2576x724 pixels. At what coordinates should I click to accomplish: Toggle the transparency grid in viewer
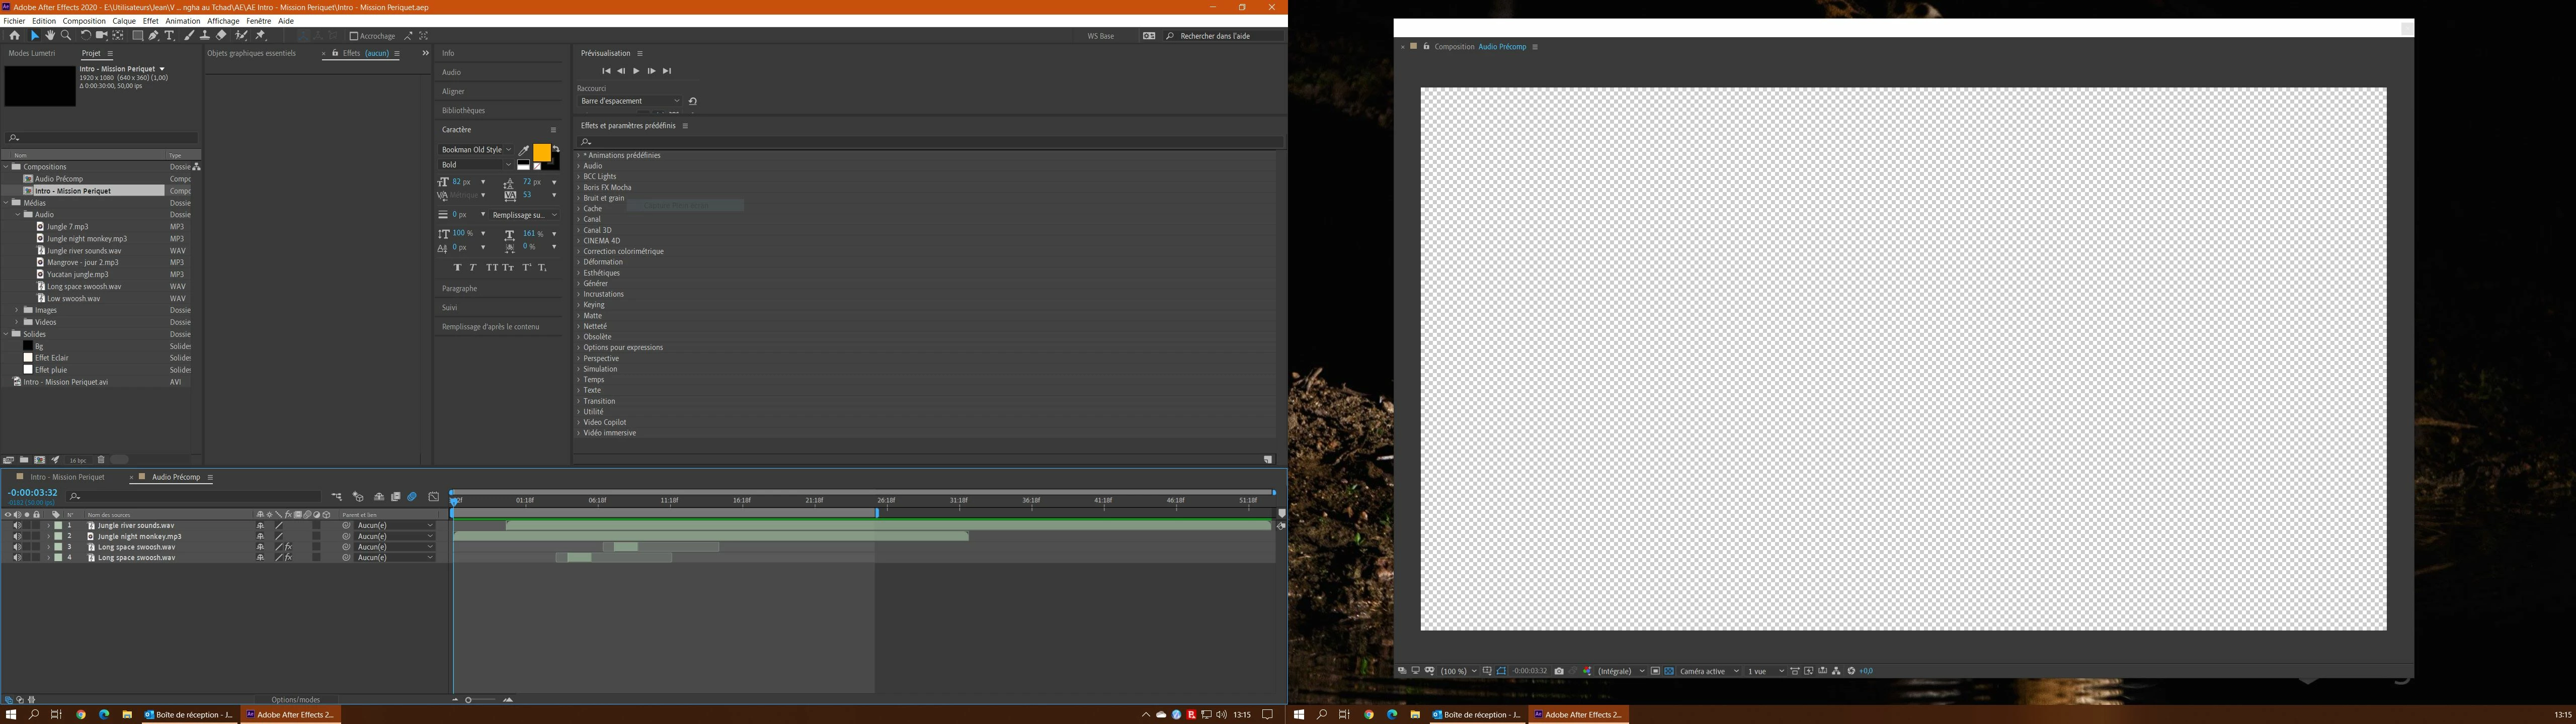point(1669,671)
